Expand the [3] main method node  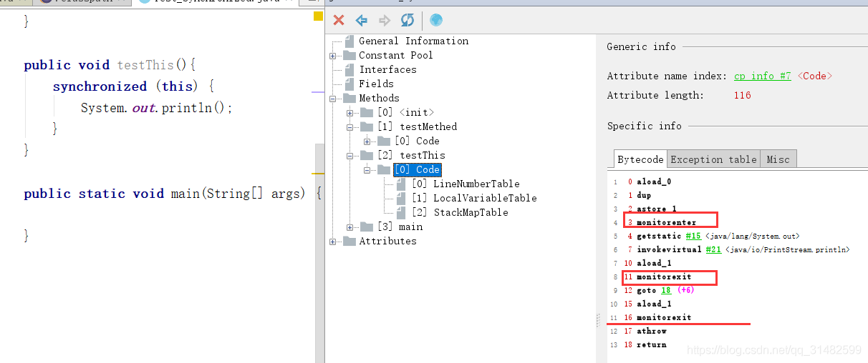tap(350, 227)
